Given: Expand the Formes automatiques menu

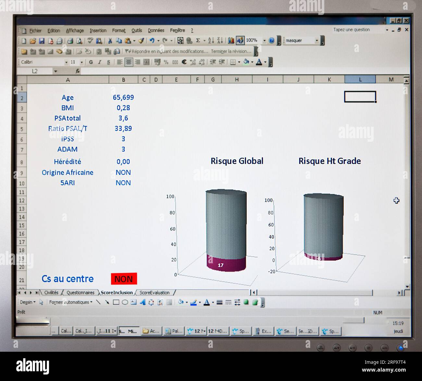Looking at the screenshot, I should pyautogui.click(x=71, y=302).
